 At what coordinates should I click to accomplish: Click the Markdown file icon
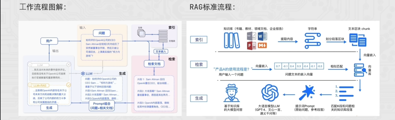(x=262, y=45)
